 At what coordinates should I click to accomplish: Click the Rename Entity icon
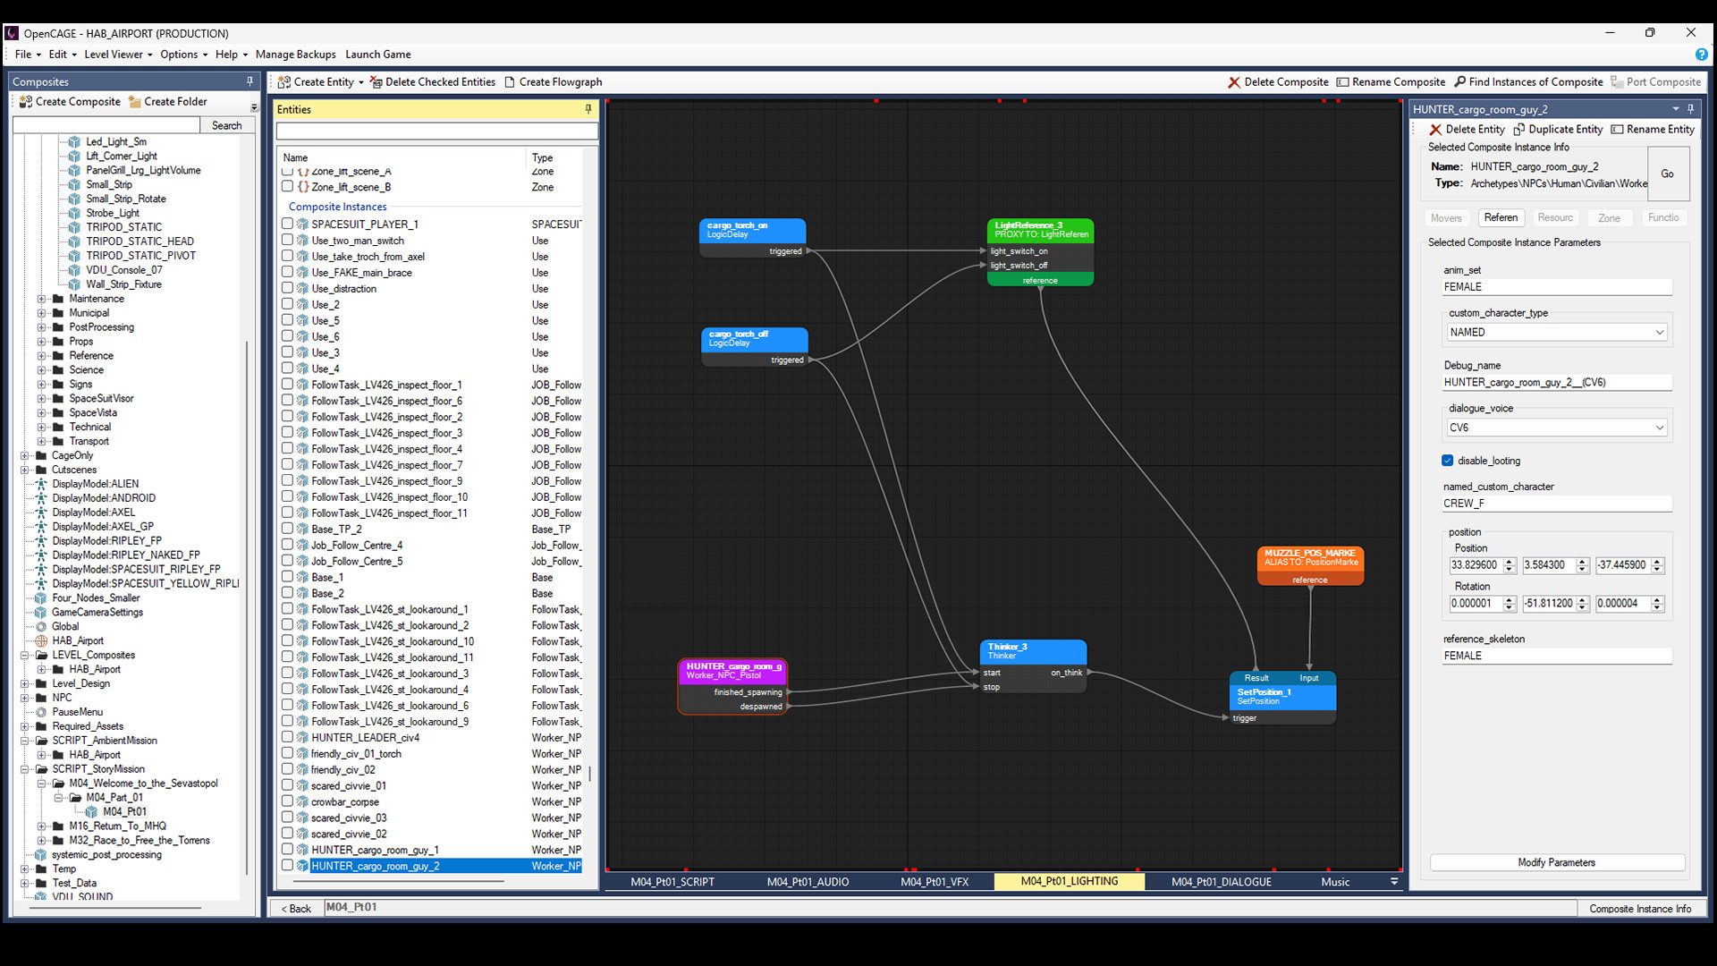point(1617,130)
